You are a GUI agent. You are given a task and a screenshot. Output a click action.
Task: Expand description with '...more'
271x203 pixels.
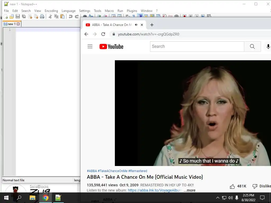(189, 190)
